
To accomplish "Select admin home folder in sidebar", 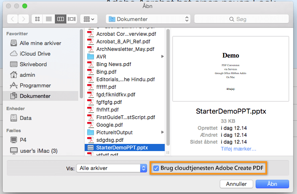I will [x=40, y=75].
